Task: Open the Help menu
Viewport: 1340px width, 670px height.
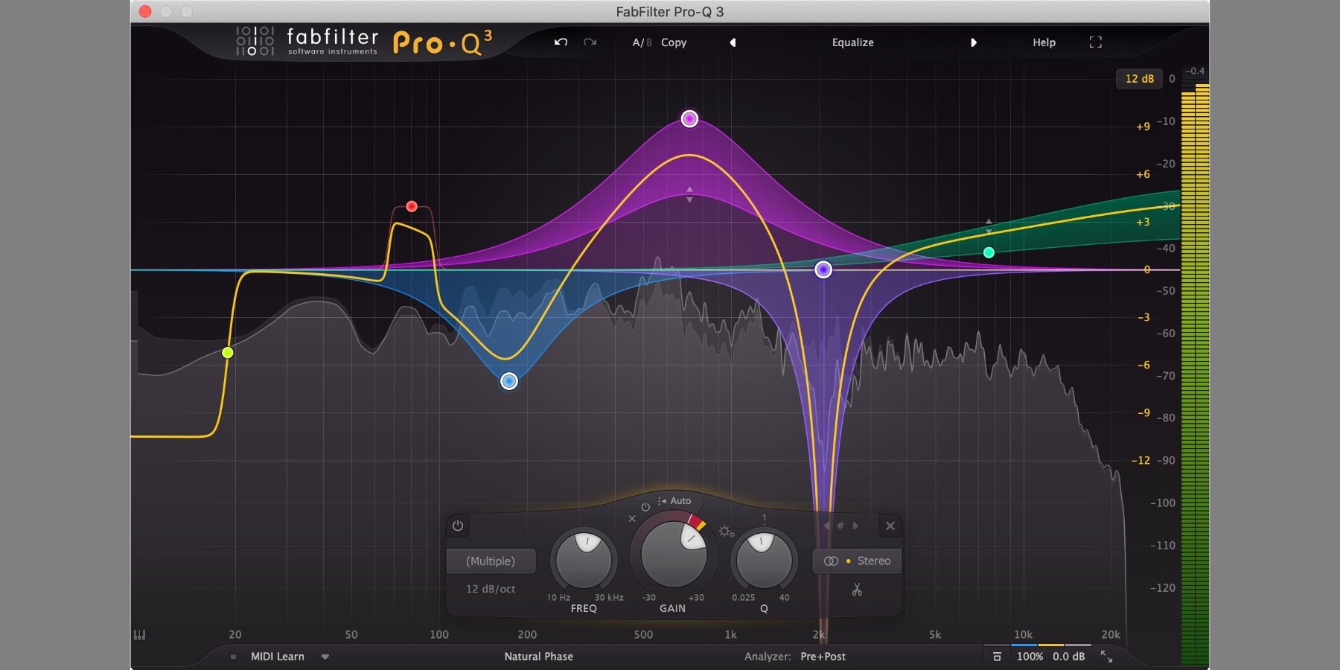Action: (x=1044, y=42)
